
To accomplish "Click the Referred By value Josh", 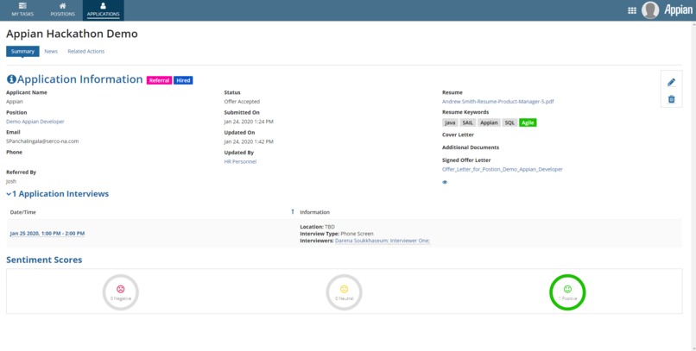I will tap(11, 182).
